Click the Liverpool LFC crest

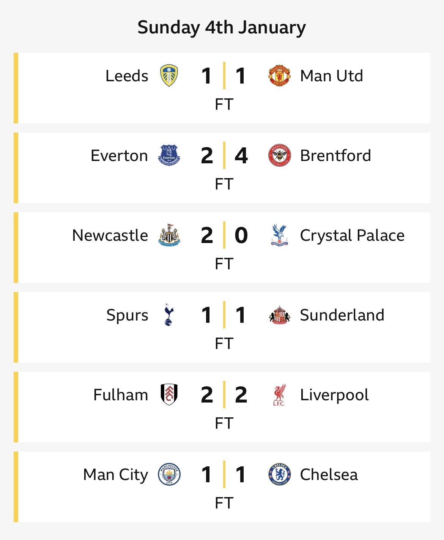pyautogui.click(x=279, y=395)
